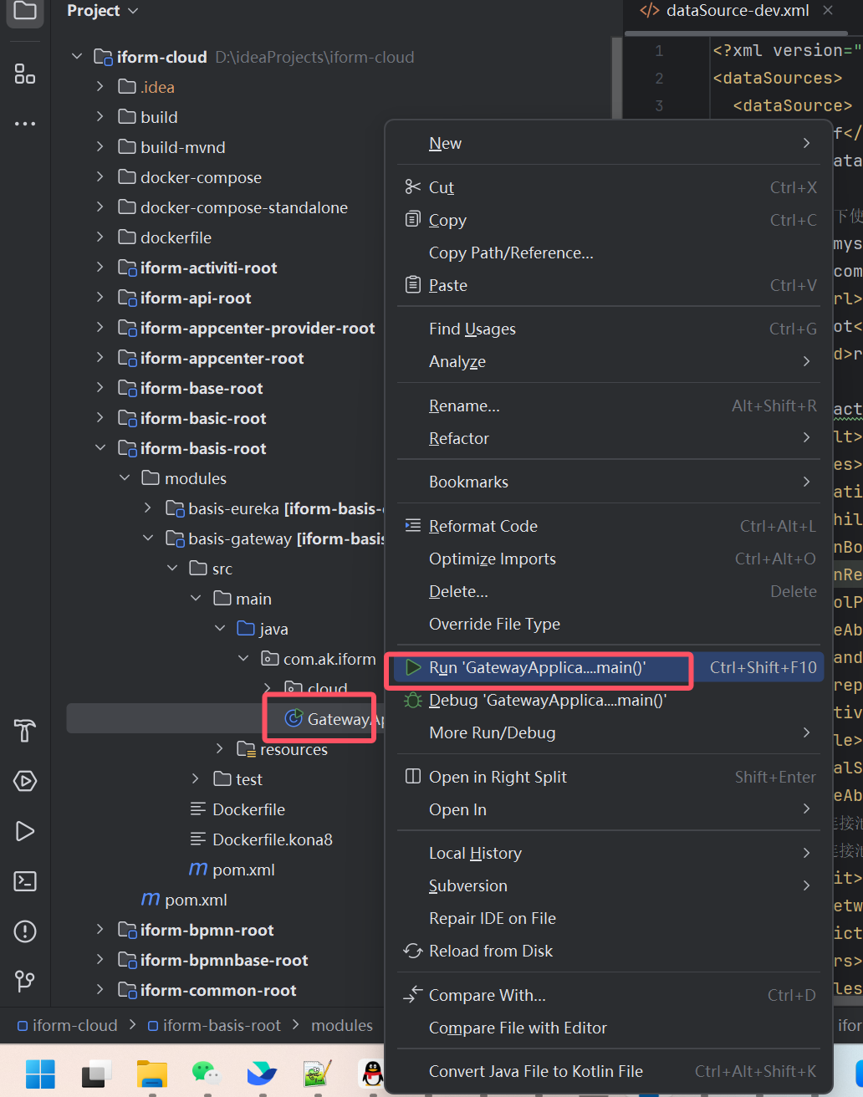The height and width of the screenshot is (1097, 863).
Task: Close the dataSource-dev.xml tab
Action: [828, 11]
